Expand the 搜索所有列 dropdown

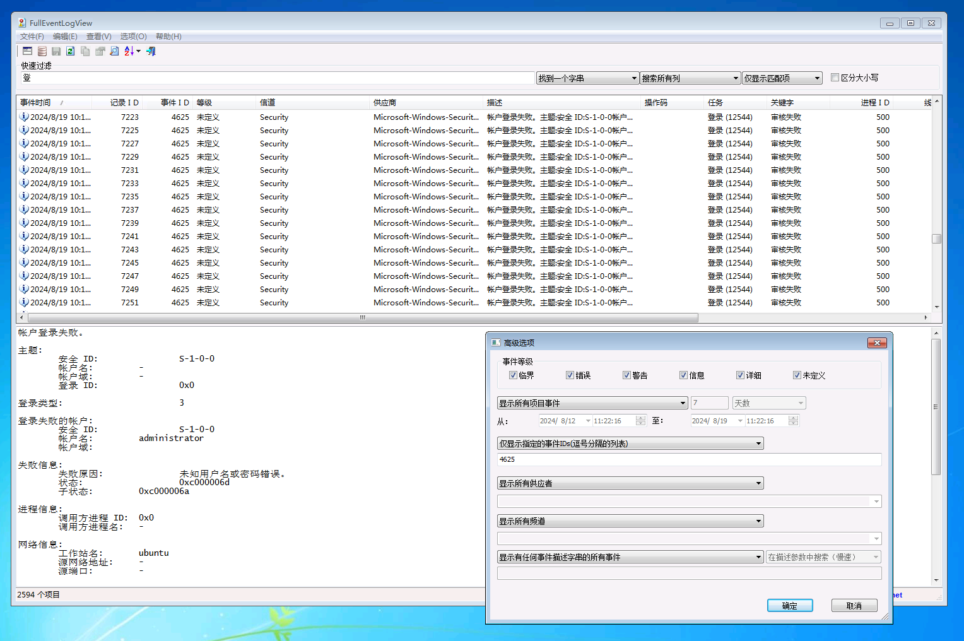[690, 78]
